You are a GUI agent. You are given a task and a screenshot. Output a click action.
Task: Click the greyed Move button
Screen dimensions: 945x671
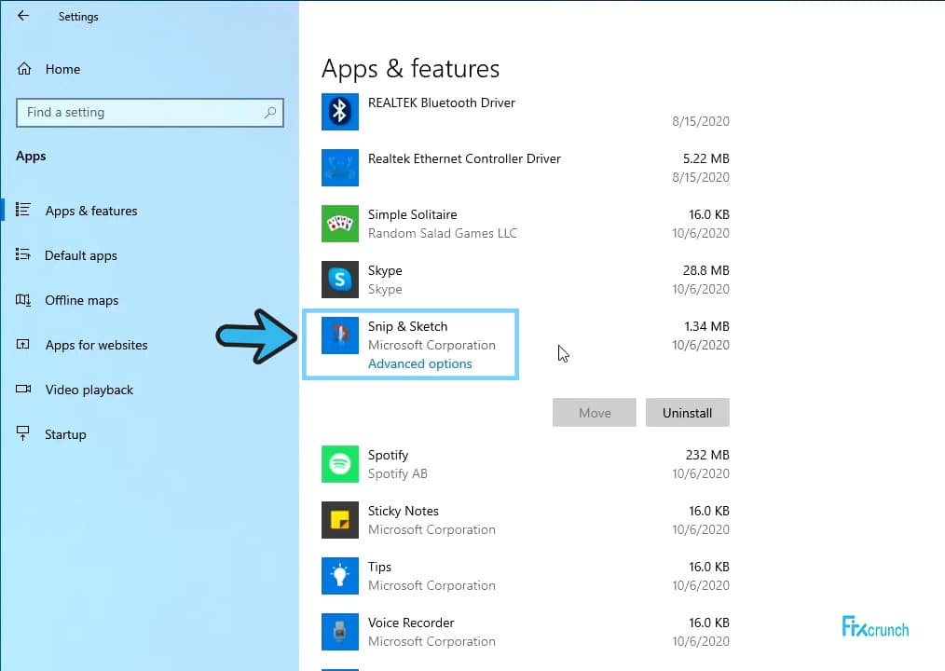click(595, 412)
